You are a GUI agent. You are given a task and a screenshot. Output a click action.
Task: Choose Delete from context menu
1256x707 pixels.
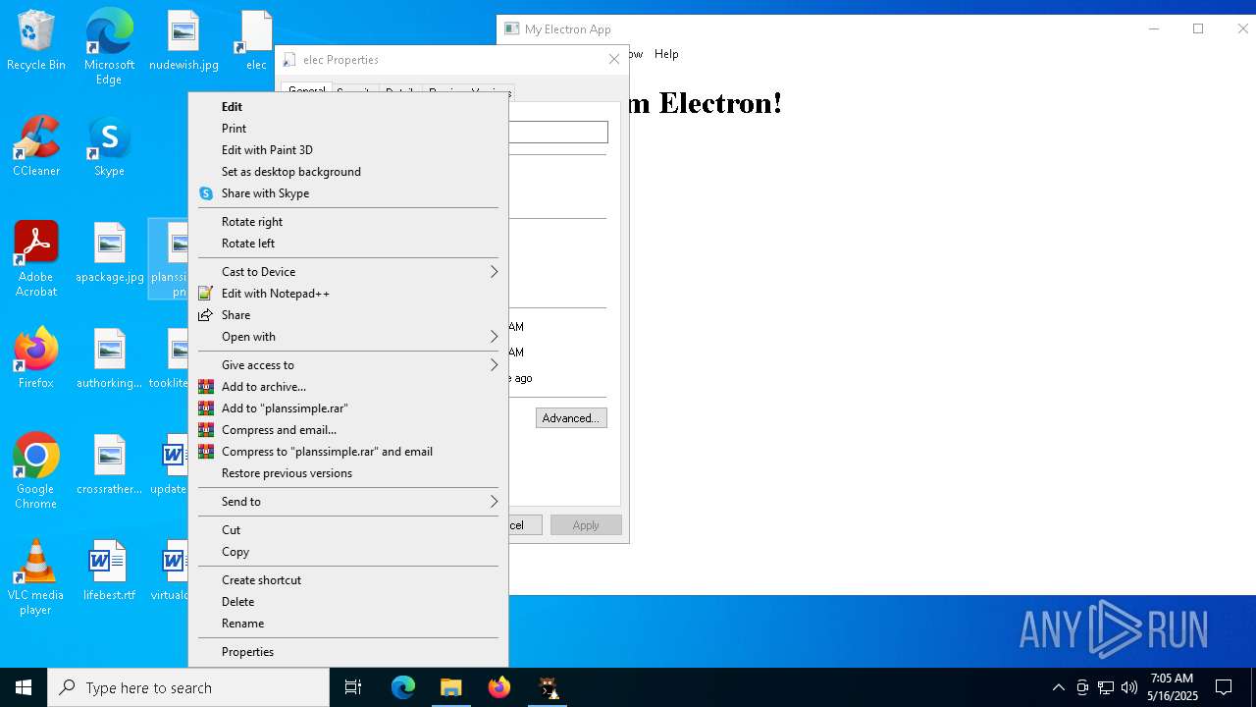348,602
